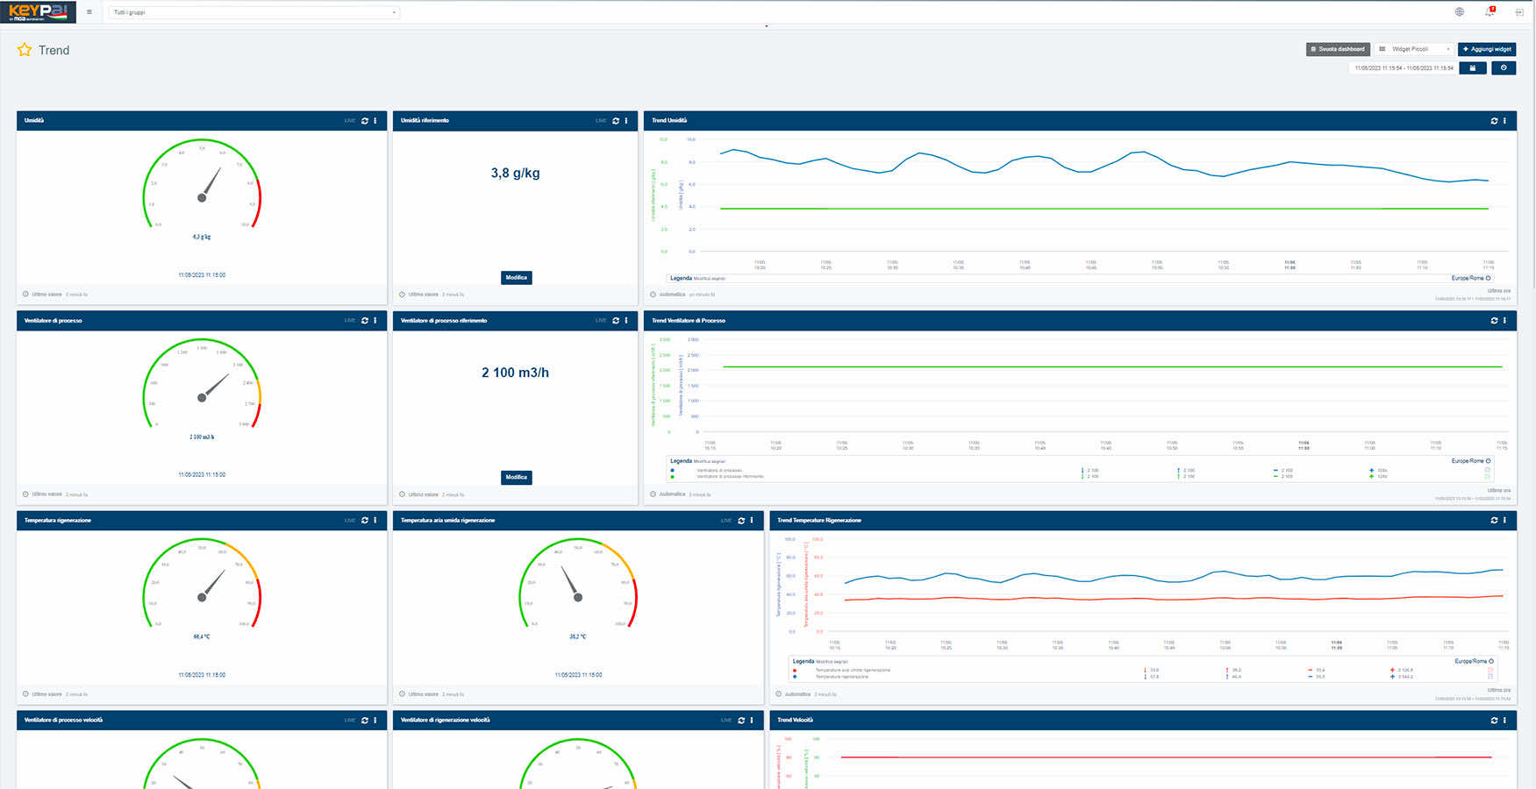Open options menu of Temperatura rigenerazione gauge
The height and width of the screenshot is (789, 1536).
(x=375, y=521)
